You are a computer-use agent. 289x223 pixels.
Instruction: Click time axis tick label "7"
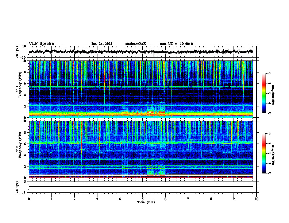pos(188,199)
